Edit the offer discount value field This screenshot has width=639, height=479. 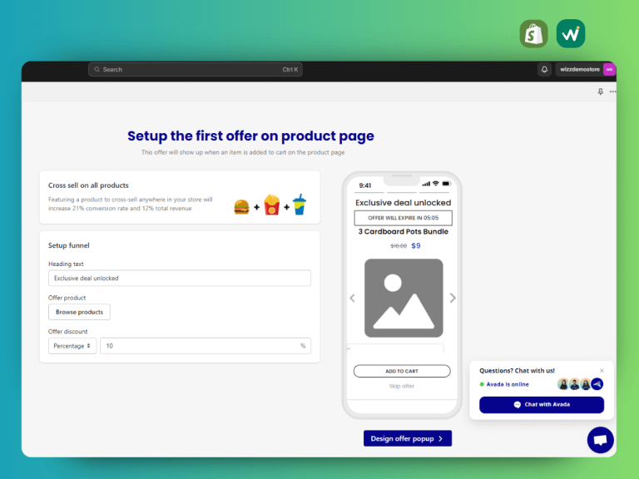tap(206, 346)
